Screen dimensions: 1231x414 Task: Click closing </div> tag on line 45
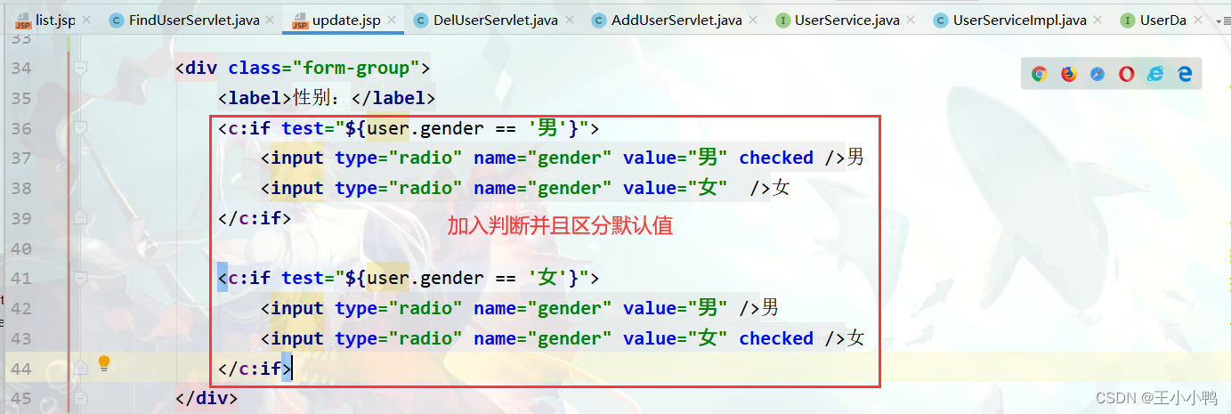207,398
